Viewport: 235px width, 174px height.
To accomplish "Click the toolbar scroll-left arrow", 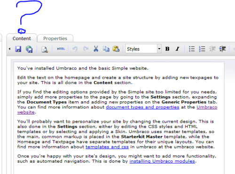I will point(9,49).
